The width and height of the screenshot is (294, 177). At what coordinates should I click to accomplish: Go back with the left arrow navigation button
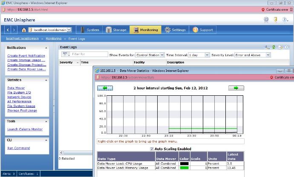pos(8,30)
